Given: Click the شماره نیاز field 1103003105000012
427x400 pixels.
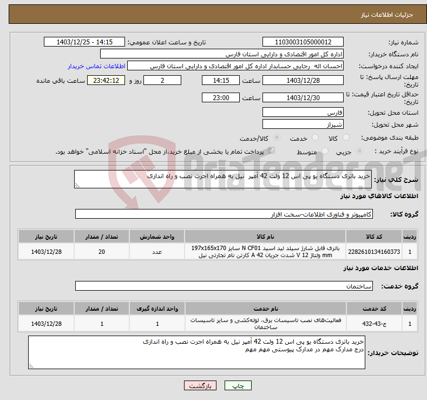Looking at the screenshot, I should coord(303,42).
